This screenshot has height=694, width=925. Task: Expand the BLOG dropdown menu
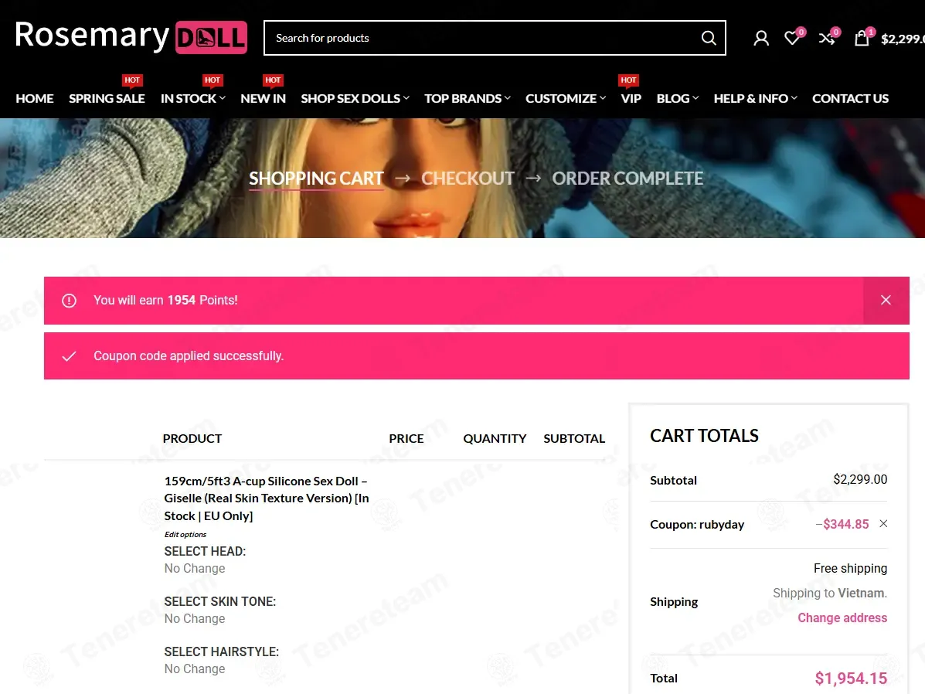pos(678,99)
